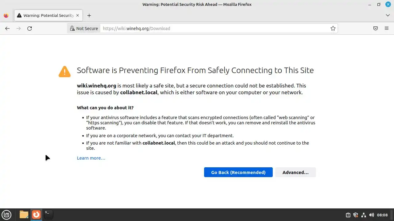Expand the list all tabs dropdown arrow
Image resolution: width=394 pixels, height=221 pixels.
pyautogui.click(x=388, y=15)
